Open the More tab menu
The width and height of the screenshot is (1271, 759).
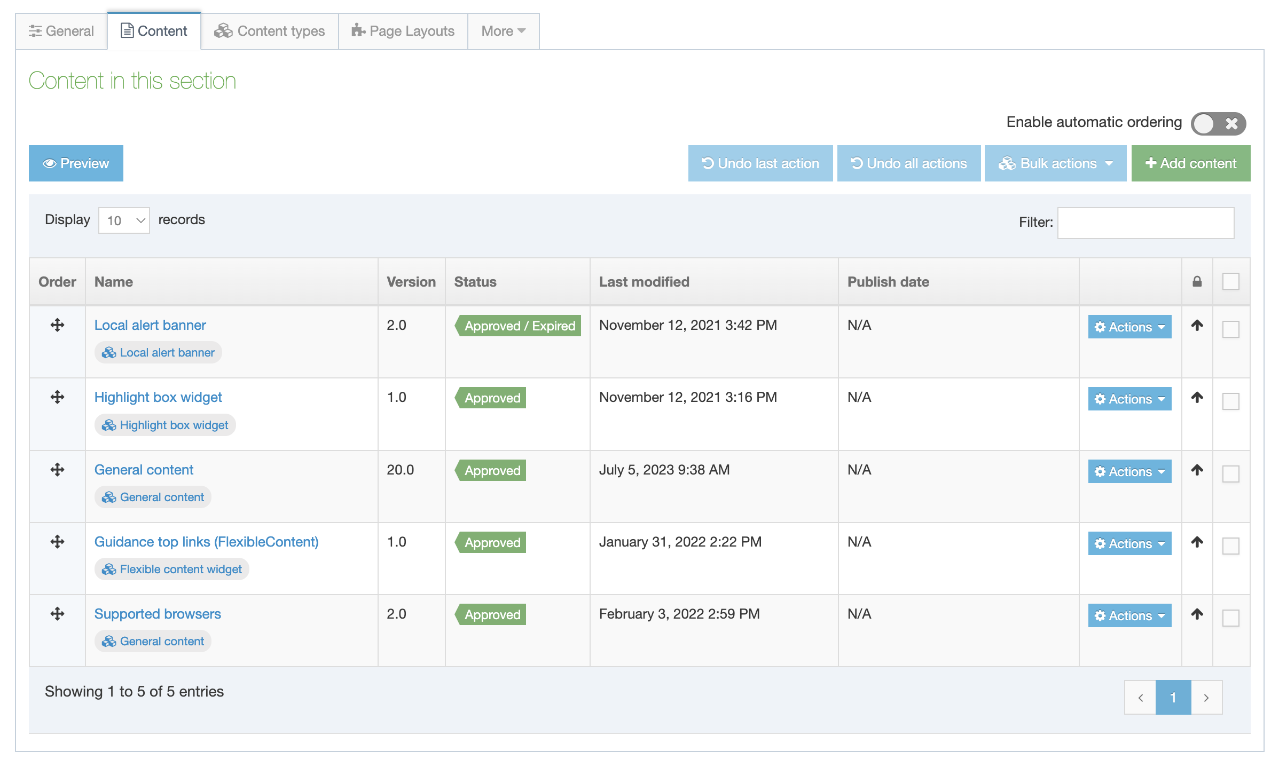coord(503,31)
